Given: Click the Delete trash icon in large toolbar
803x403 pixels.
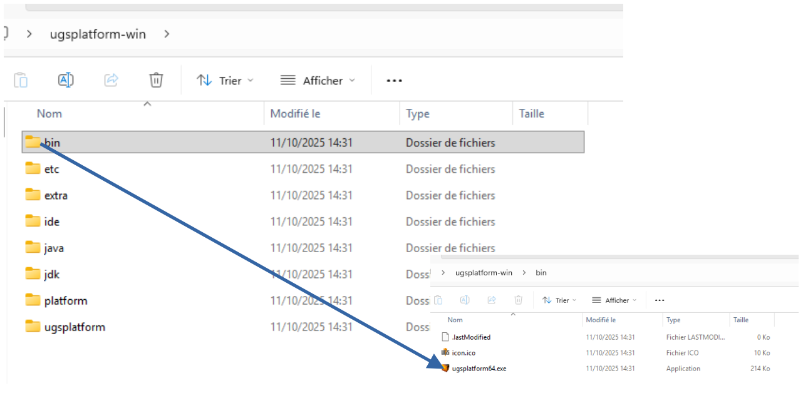Looking at the screenshot, I should point(156,80).
